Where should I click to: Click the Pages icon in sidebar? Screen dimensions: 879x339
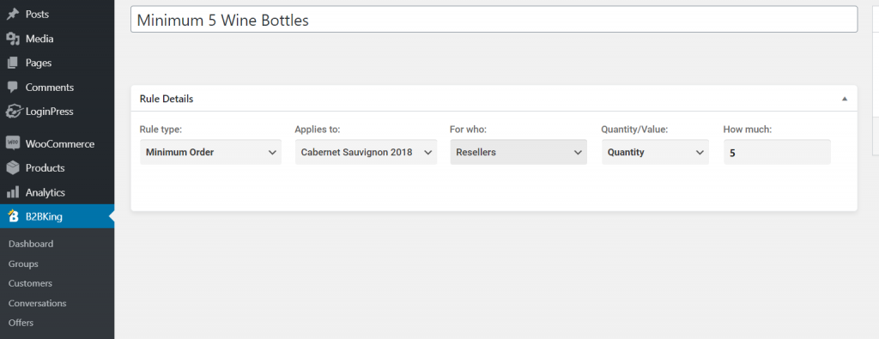click(12, 63)
